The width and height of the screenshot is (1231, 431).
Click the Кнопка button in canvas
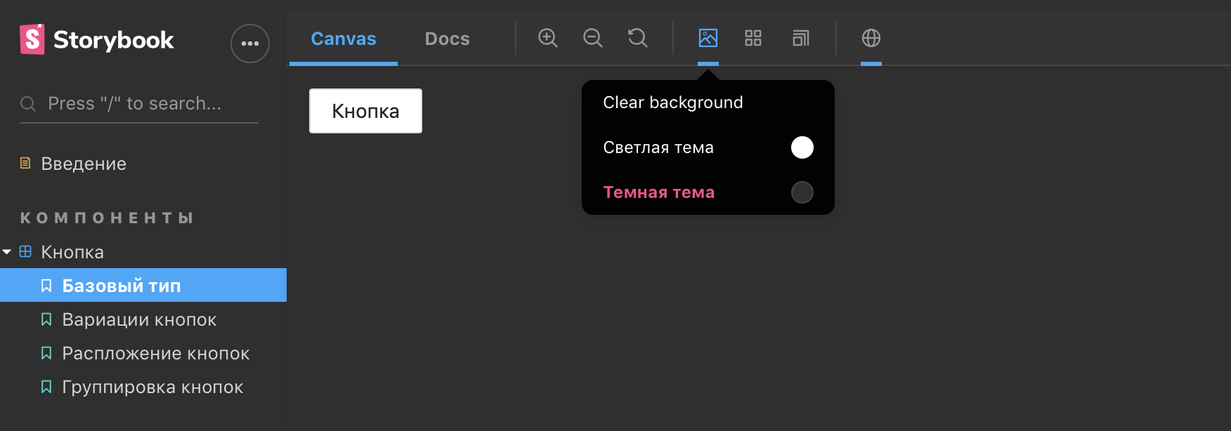coord(365,111)
